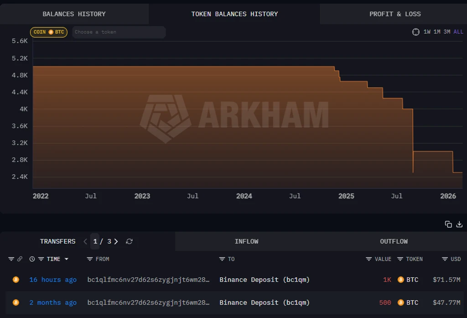Open the '16 hours ago' transaction link
This screenshot has width=467, height=318.
click(x=53, y=280)
